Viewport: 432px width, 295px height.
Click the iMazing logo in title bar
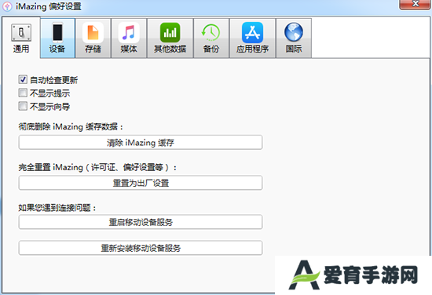(7, 6)
